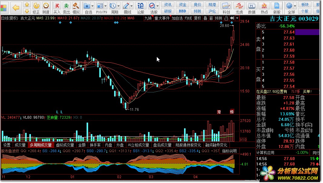The image size is (323, 183).
Task: Expand the 自选 dropdown arrow
Action: pyautogui.click(x=92, y=6)
